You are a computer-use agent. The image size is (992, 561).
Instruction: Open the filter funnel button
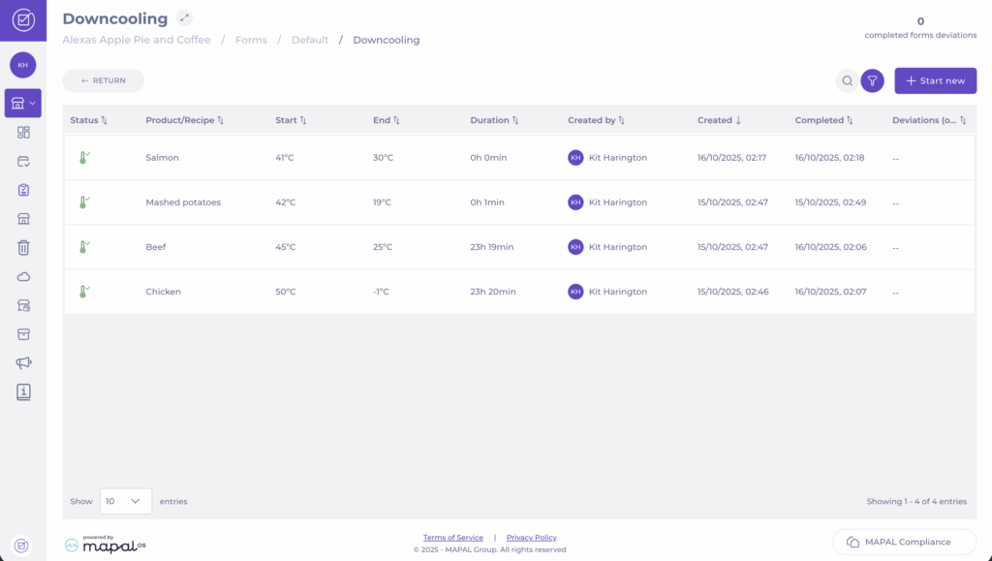tap(872, 81)
